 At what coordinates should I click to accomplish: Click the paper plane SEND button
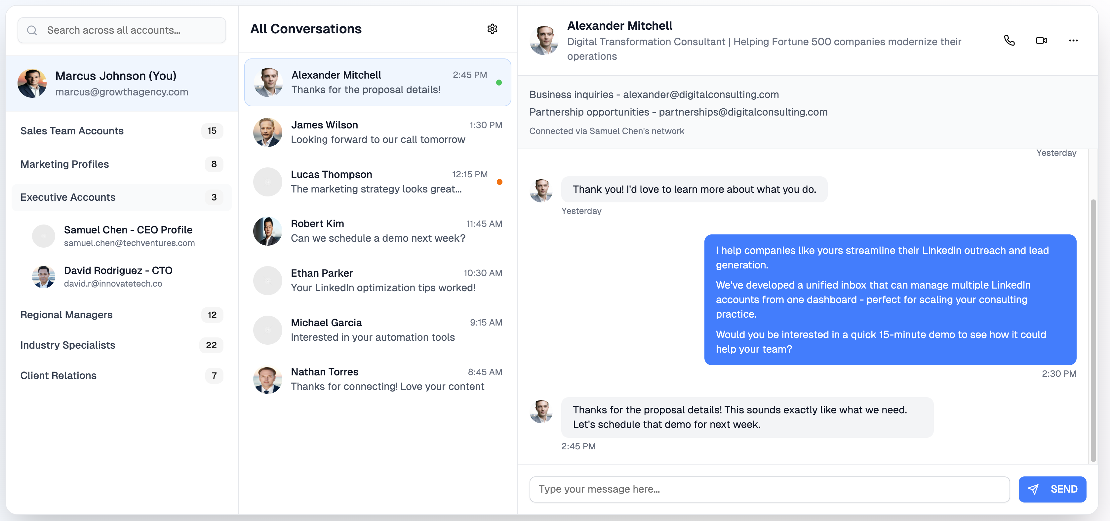point(1052,489)
